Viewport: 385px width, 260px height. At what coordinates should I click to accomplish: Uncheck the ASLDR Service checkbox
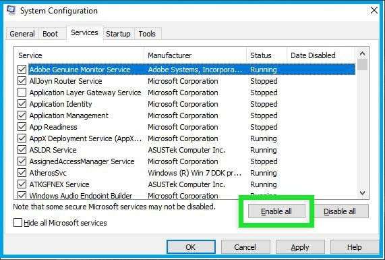(22, 150)
